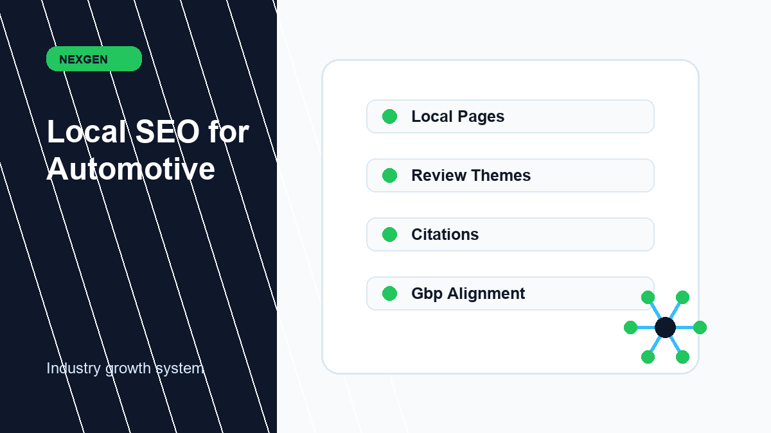Click the green dot beside Review Themes
Image resolution: width=771 pixels, height=433 pixels.
(389, 176)
